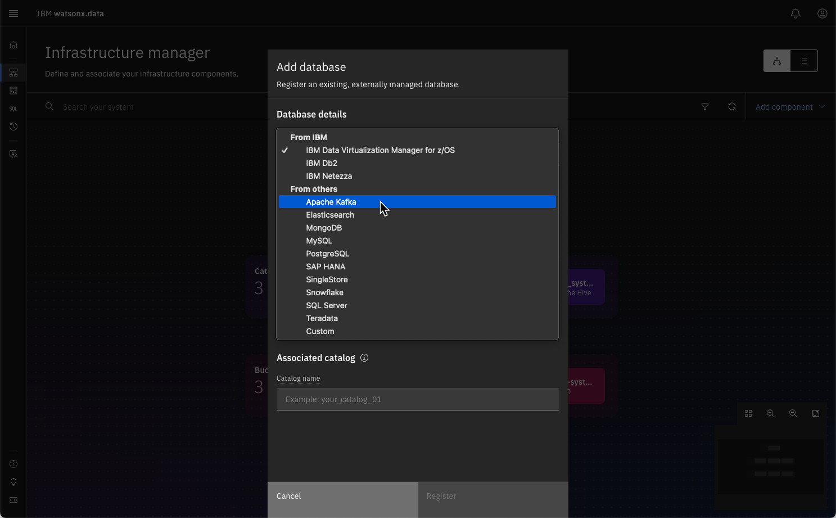
Task: Click Associated catalog info icon
Action: (364, 358)
